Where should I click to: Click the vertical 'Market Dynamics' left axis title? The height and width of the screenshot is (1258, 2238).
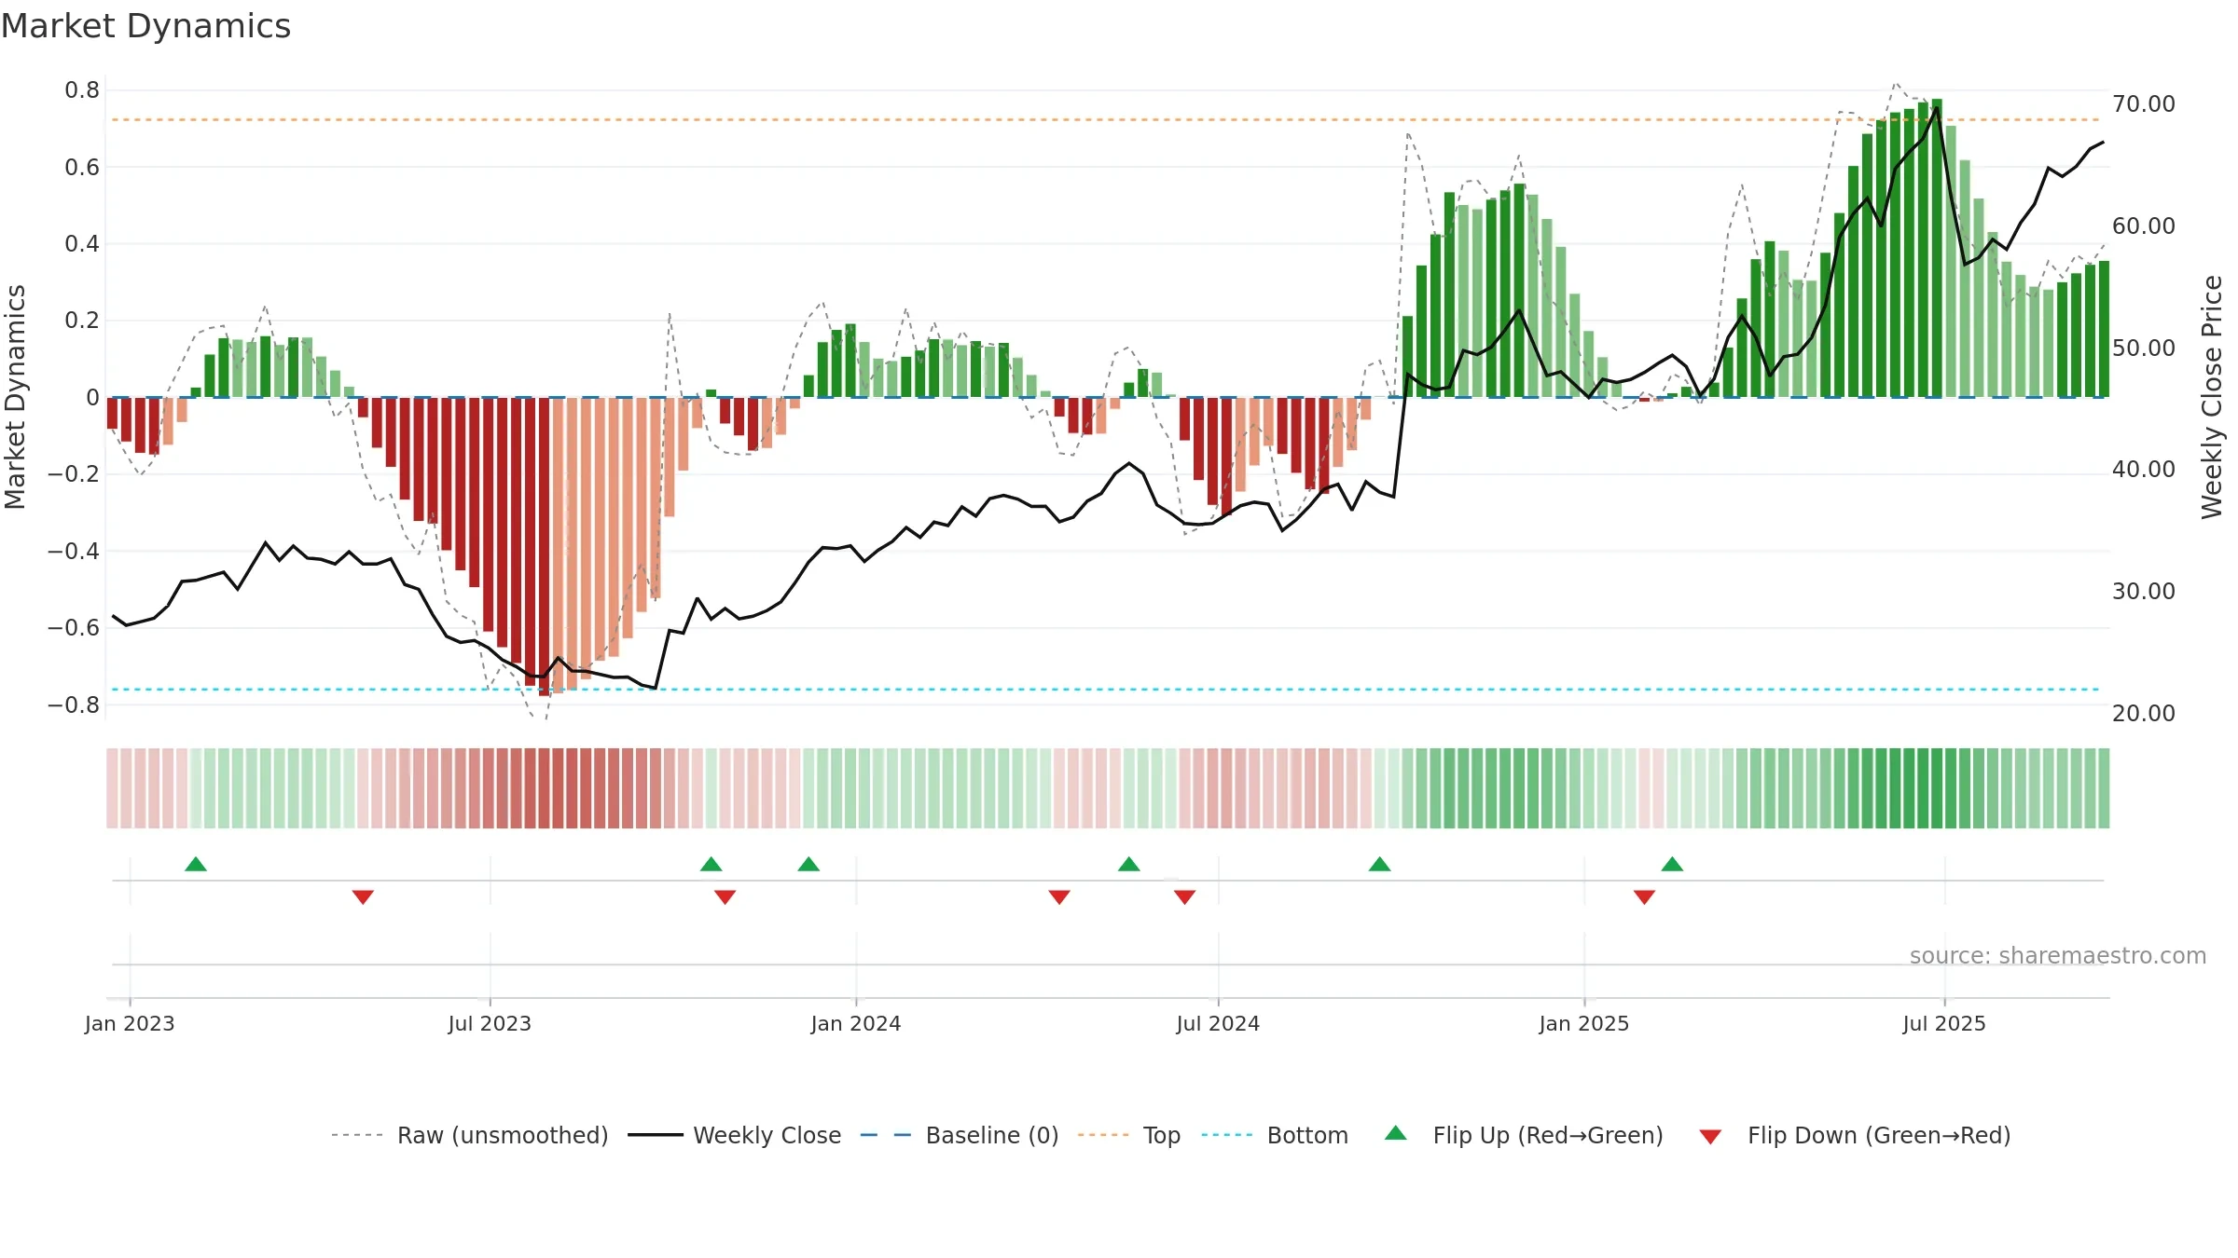click(x=15, y=397)
